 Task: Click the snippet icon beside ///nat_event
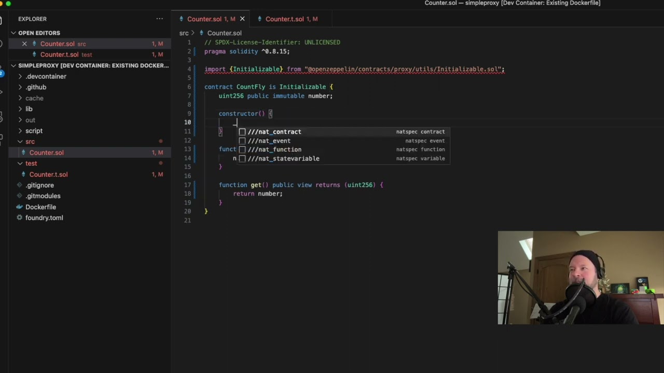242,141
